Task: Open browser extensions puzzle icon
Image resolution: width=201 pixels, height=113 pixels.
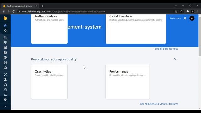Action: click(x=187, y=11)
